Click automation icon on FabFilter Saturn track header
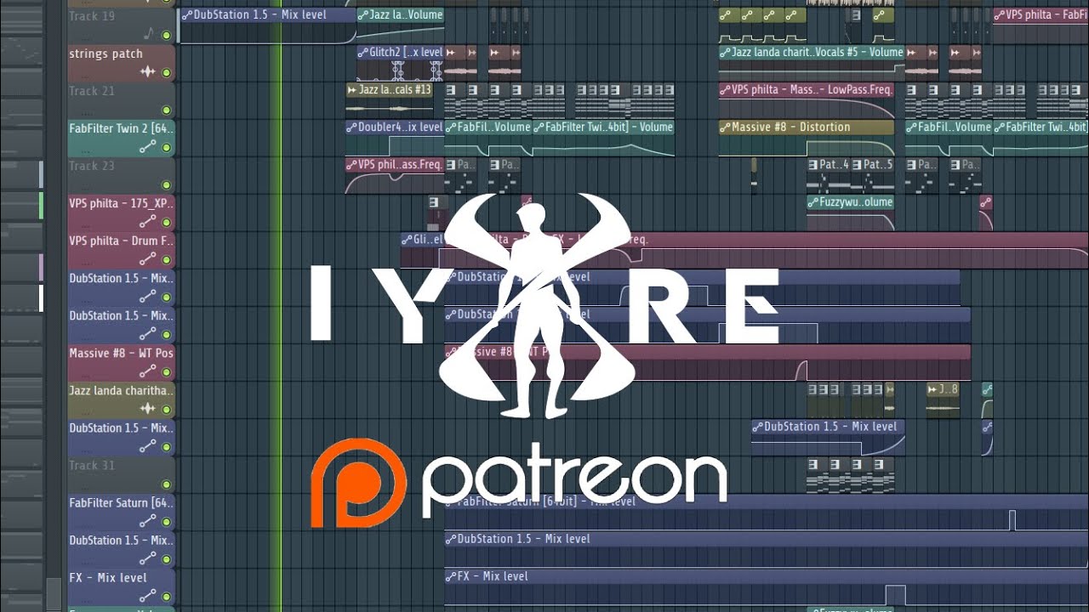Screen dimensions: 1089x612 coord(148,521)
